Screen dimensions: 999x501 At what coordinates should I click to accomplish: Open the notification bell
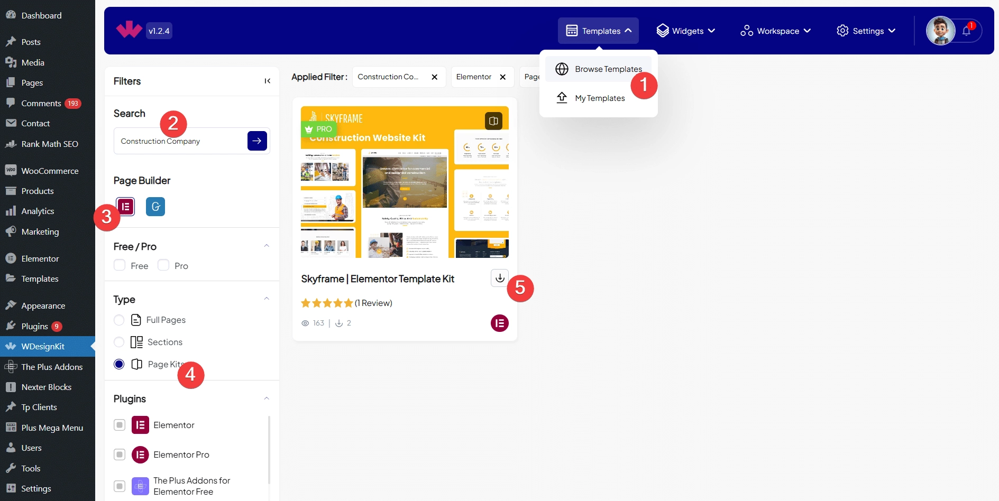966,31
